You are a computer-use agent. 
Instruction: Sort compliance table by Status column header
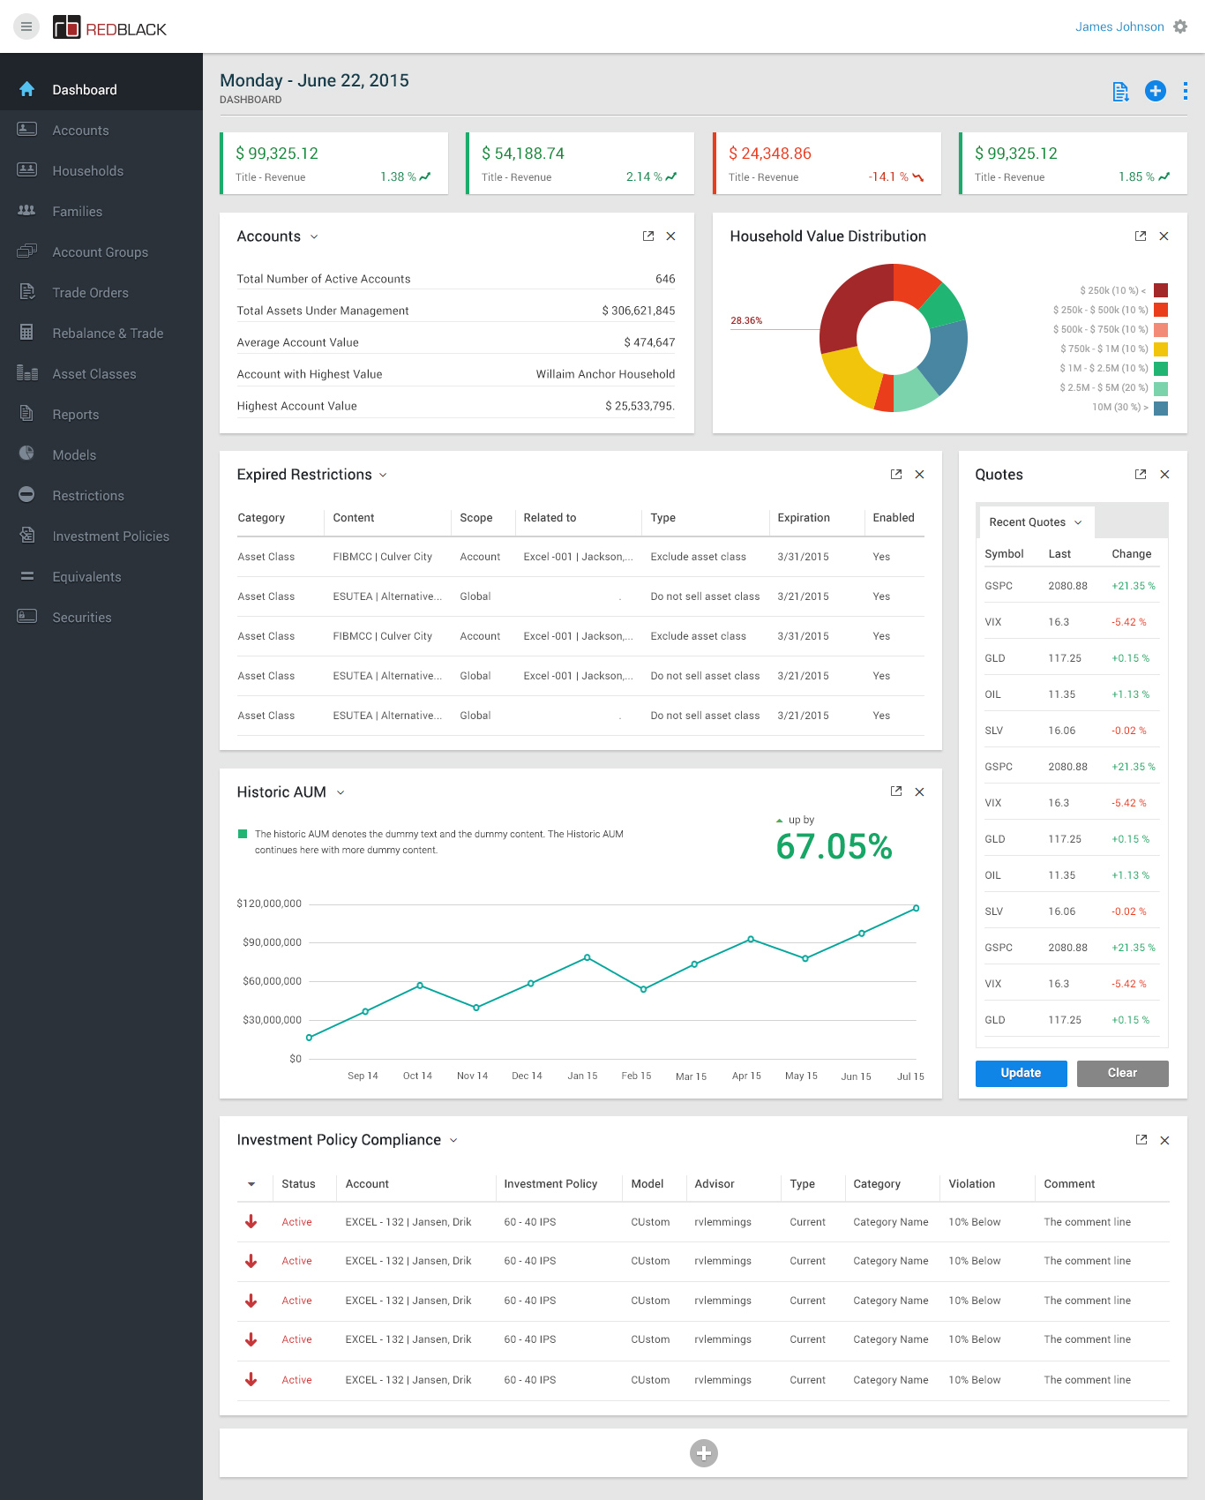(298, 1184)
